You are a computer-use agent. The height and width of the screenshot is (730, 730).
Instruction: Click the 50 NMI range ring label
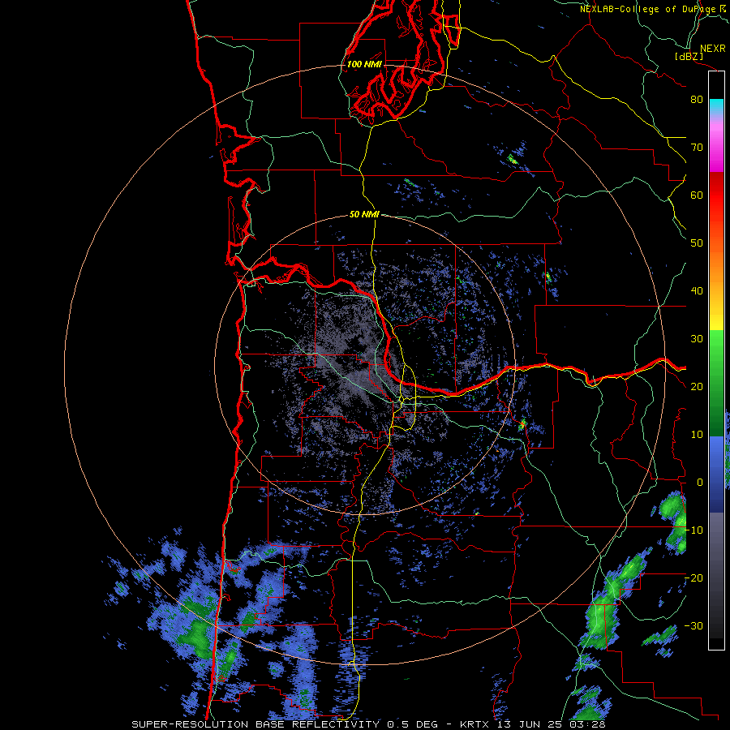click(x=364, y=215)
